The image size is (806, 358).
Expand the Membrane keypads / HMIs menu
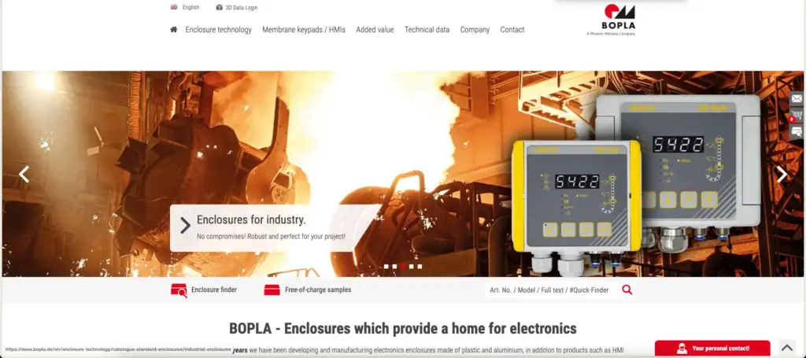[304, 30]
